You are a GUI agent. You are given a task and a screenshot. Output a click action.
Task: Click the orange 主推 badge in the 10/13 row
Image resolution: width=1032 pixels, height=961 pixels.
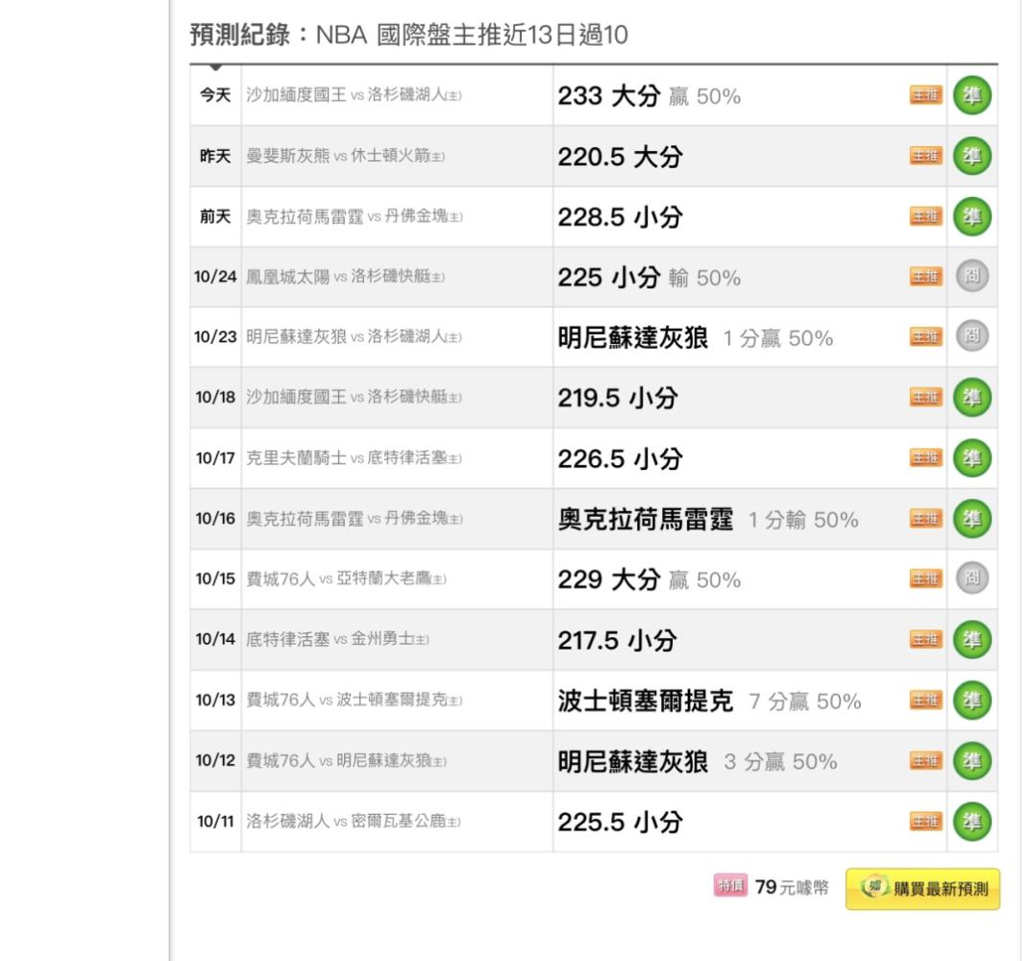(x=926, y=700)
